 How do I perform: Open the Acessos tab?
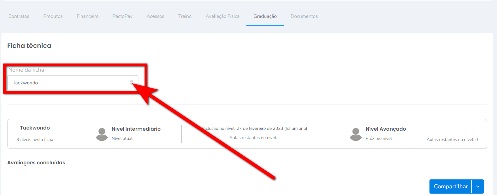tap(155, 16)
